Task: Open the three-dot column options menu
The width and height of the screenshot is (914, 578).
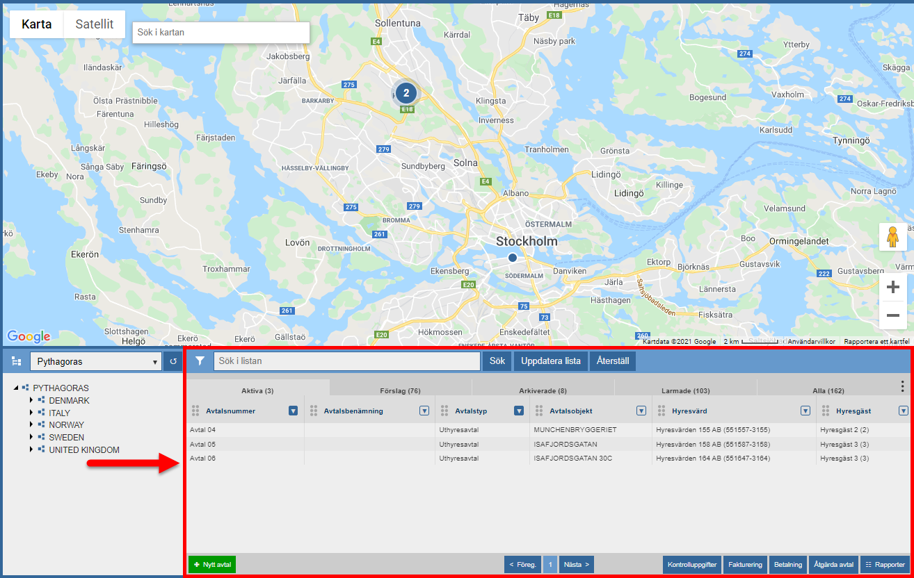Action: [902, 386]
